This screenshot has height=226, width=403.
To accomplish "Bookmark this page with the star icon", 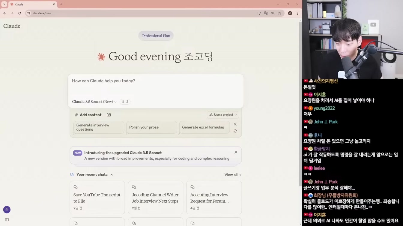I will click(x=279, y=13).
